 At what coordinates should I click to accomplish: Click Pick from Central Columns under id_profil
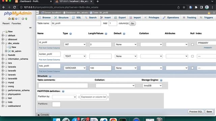49,48
